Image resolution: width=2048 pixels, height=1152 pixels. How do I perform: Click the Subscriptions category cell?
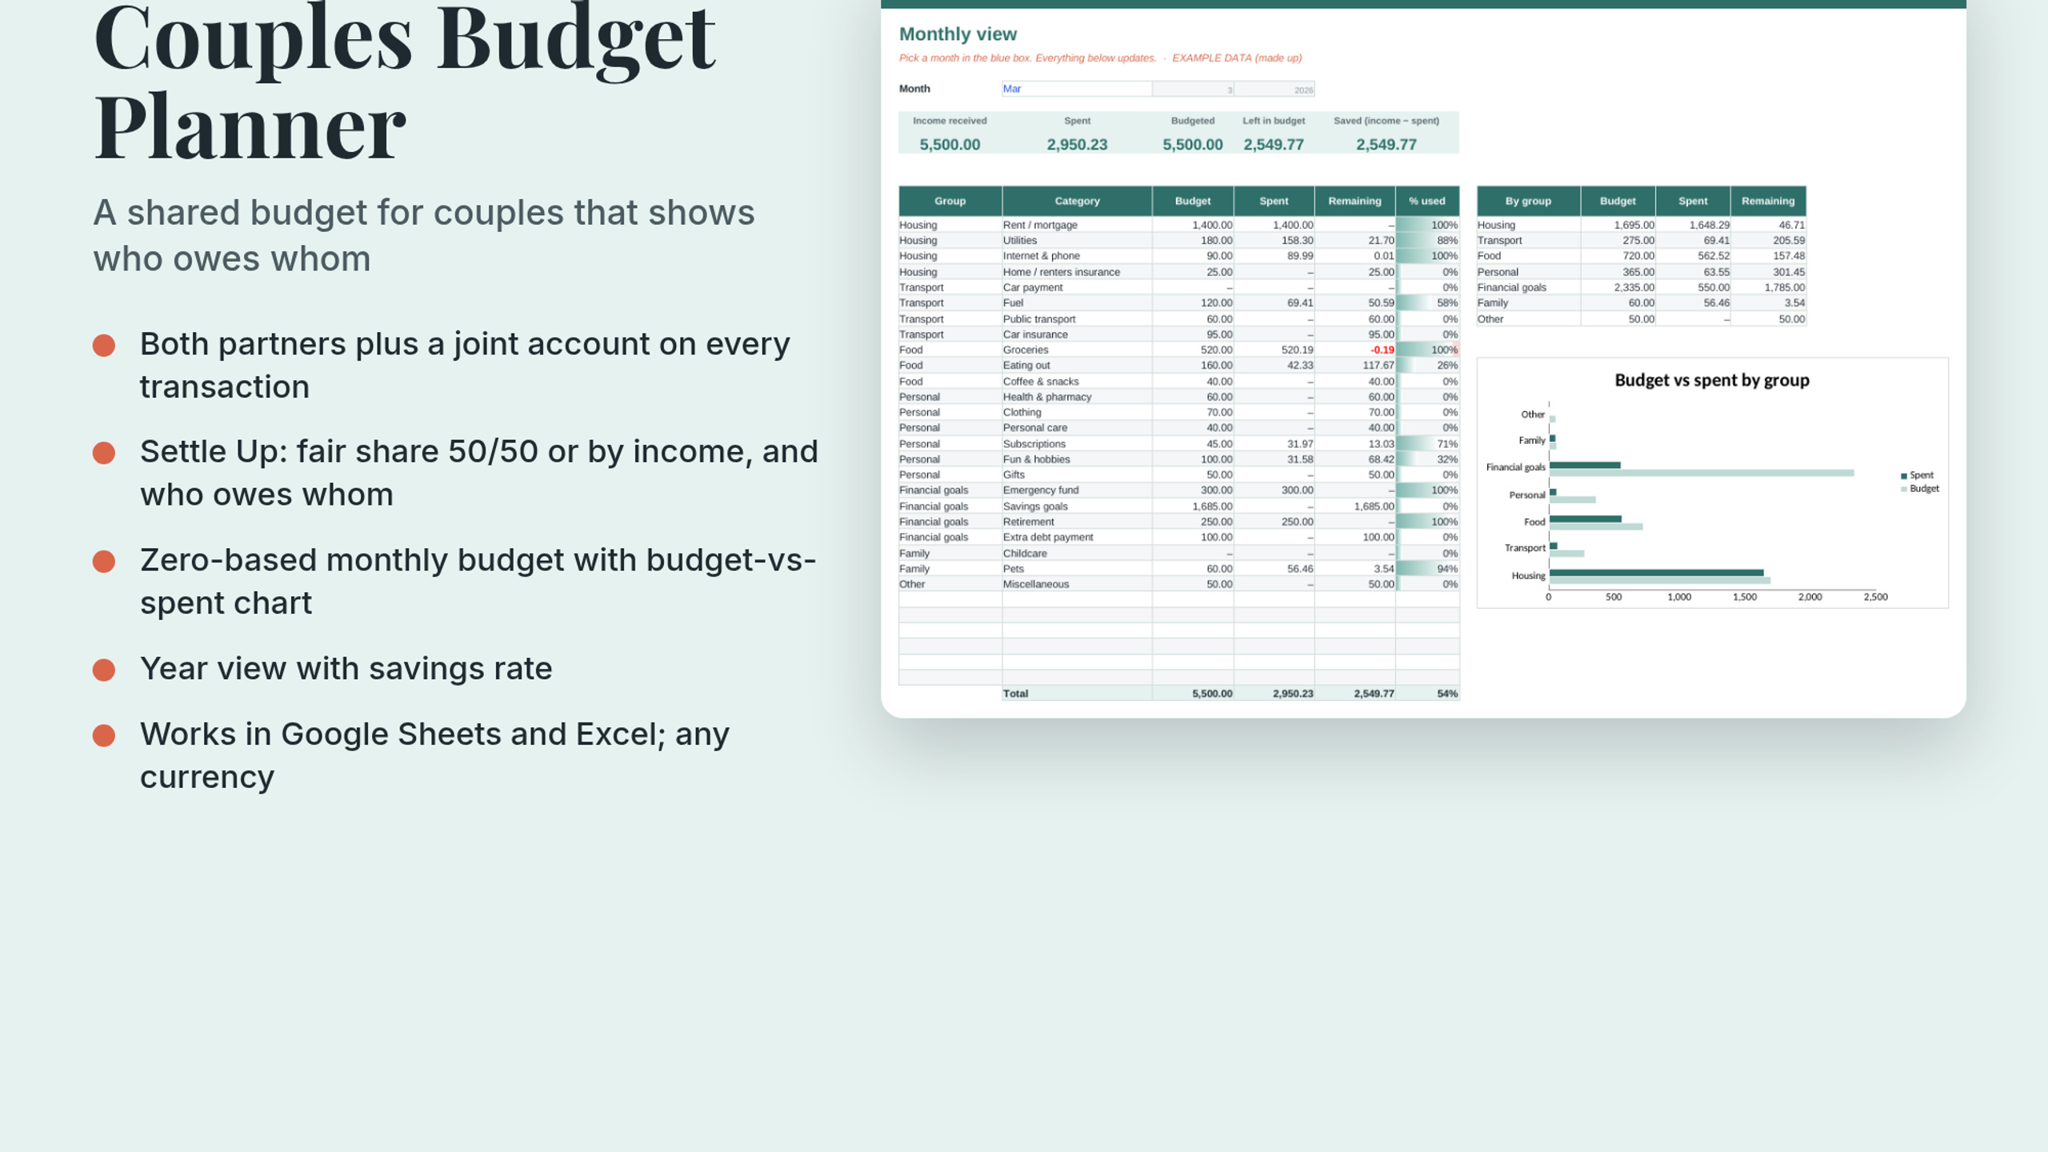[x=1077, y=443]
